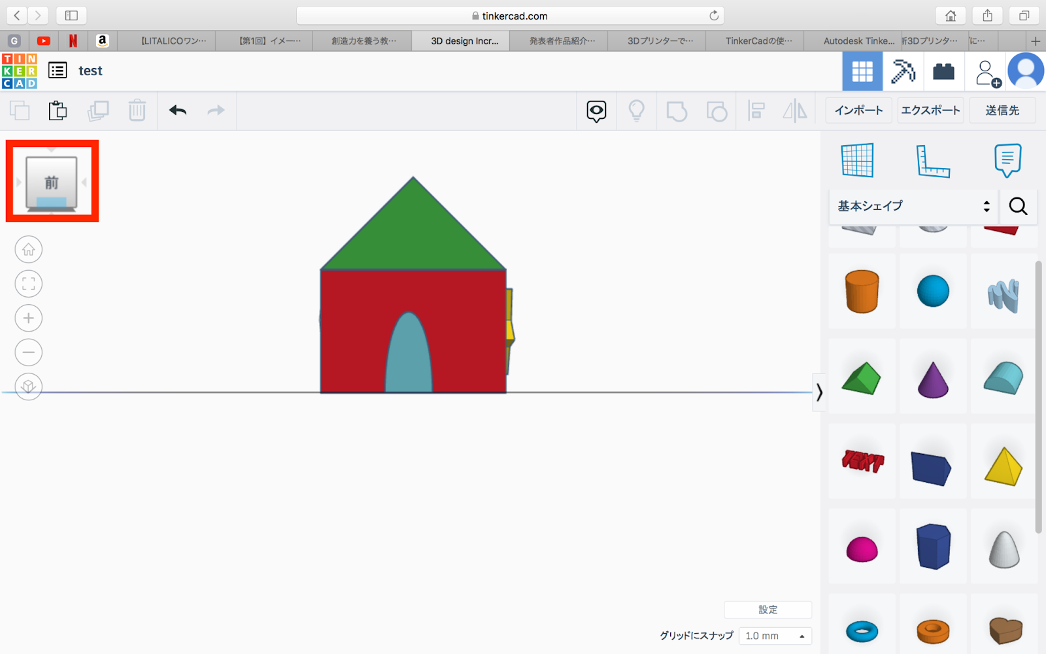Open the Notes tool
The height and width of the screenshot is (654, 1046).
click(x=1007, y=160)
